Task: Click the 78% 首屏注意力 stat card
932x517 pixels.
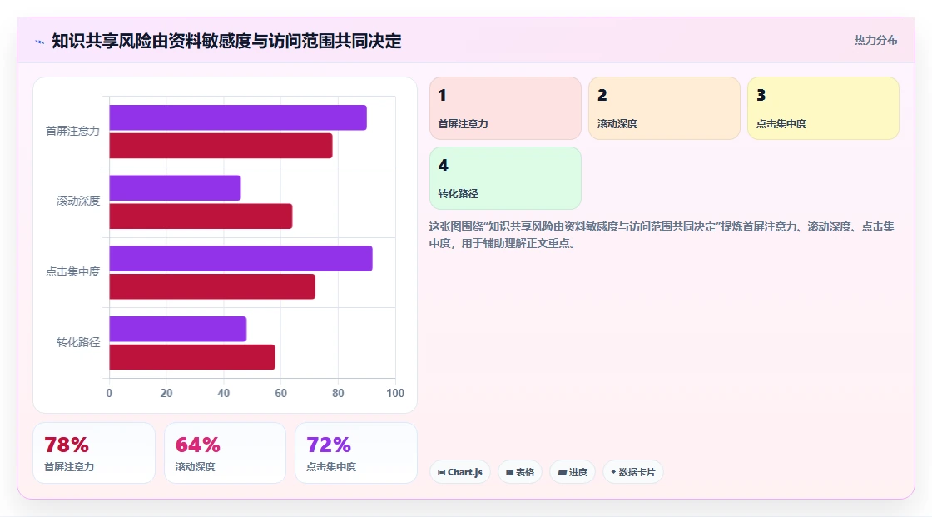Action: tap(94, 453)
